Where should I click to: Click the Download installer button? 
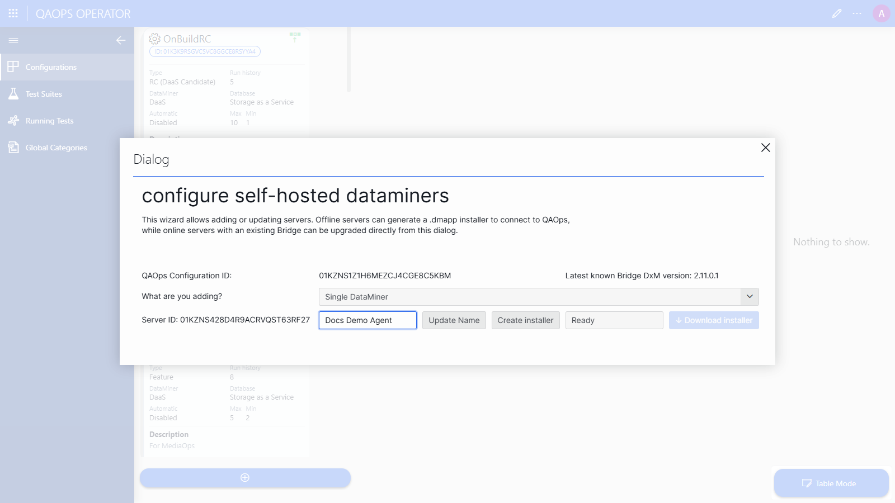pyautogui.click(x=714, y=320)
